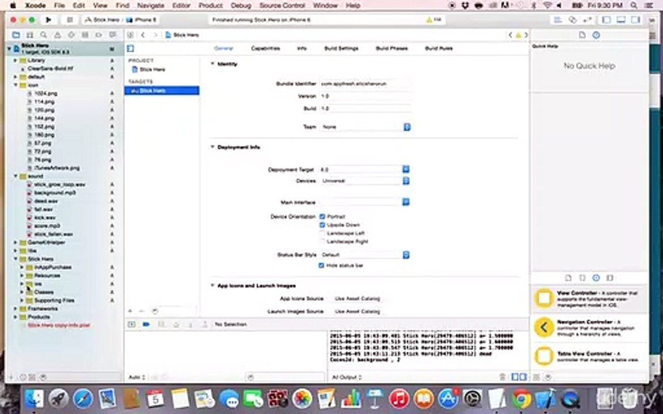This screenshot has width=663, height=414.
Task: Show the Project navigator folder icon
Action: (16, 35)
